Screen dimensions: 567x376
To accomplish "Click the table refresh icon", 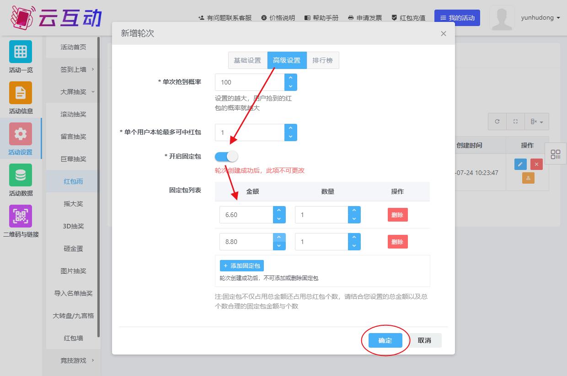I will (x=497, y=122).
